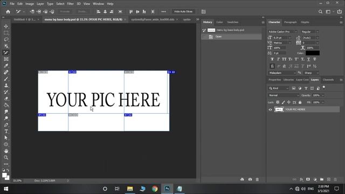Select the Slice tool in toolbox
This screenshot has width=345, height=194.
click(x=6, y=53)
